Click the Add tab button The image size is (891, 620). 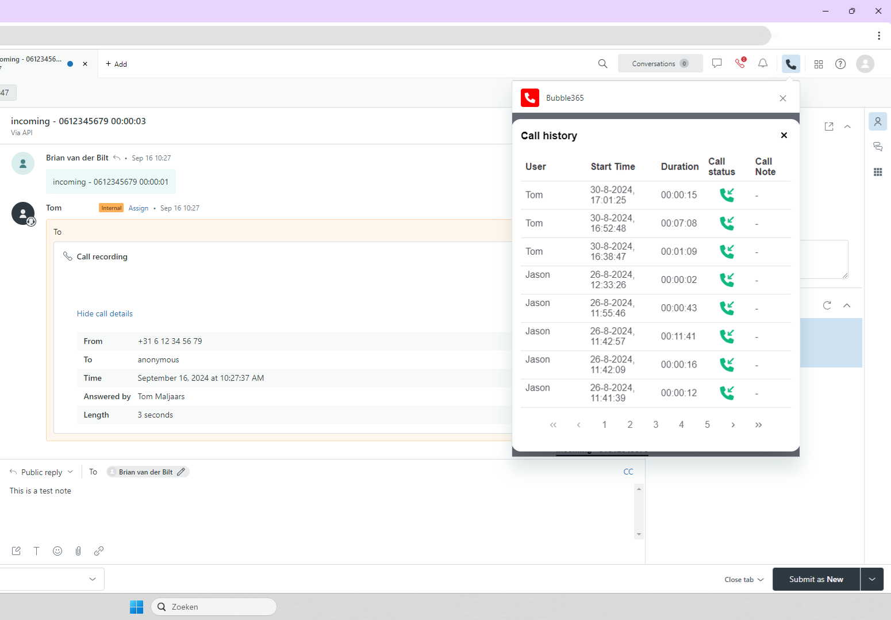click(x=116, y=64)
